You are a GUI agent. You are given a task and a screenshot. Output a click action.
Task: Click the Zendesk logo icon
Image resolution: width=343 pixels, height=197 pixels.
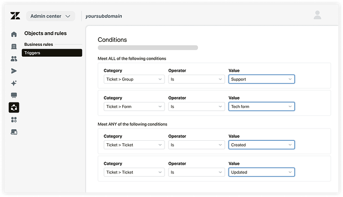coord(15,16)
